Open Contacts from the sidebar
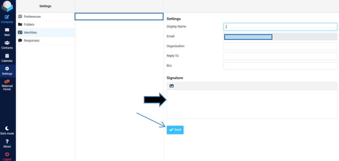Image resolution: width=339 pixels, height=161 pixels. [7, 45]
